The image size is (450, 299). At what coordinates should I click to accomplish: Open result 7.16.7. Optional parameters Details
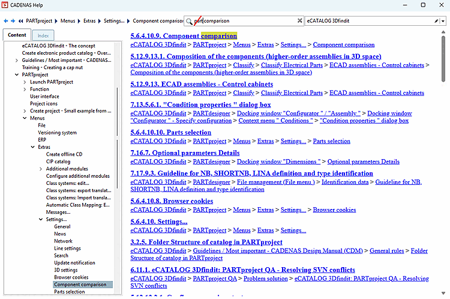[x=185, y=153]
